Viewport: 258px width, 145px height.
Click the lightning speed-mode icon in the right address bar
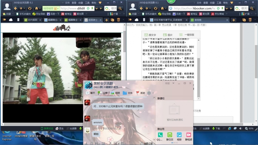click(x=222, y=8)
